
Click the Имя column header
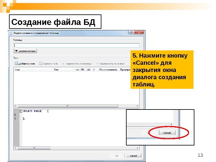33,70
